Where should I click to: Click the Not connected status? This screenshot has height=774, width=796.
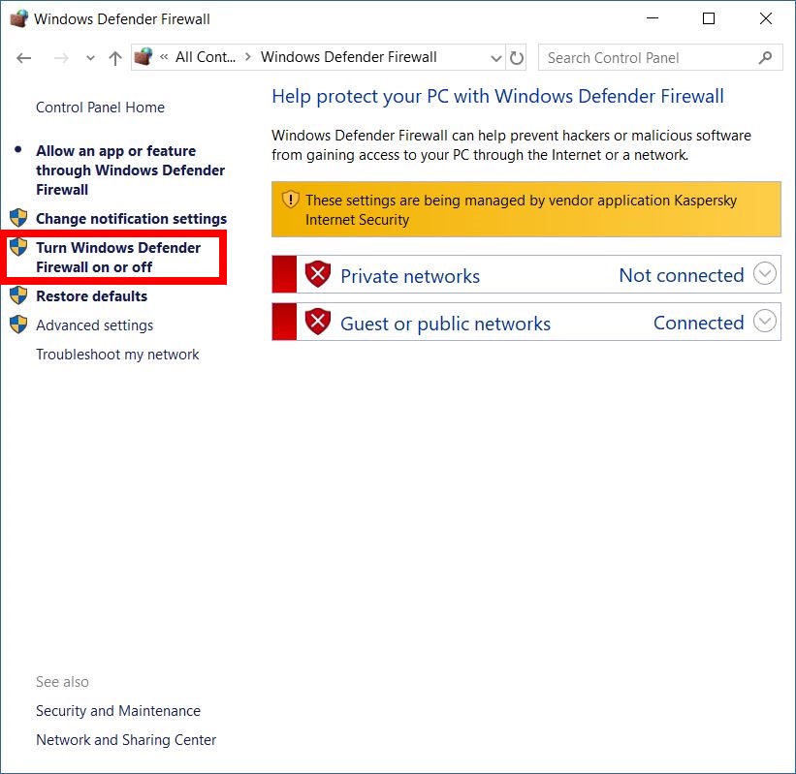[x=682, y=275]
